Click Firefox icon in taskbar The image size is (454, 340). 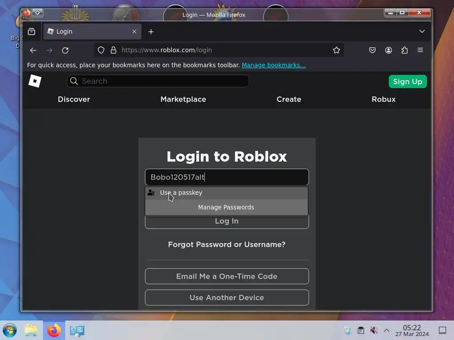tap(54, 330)
